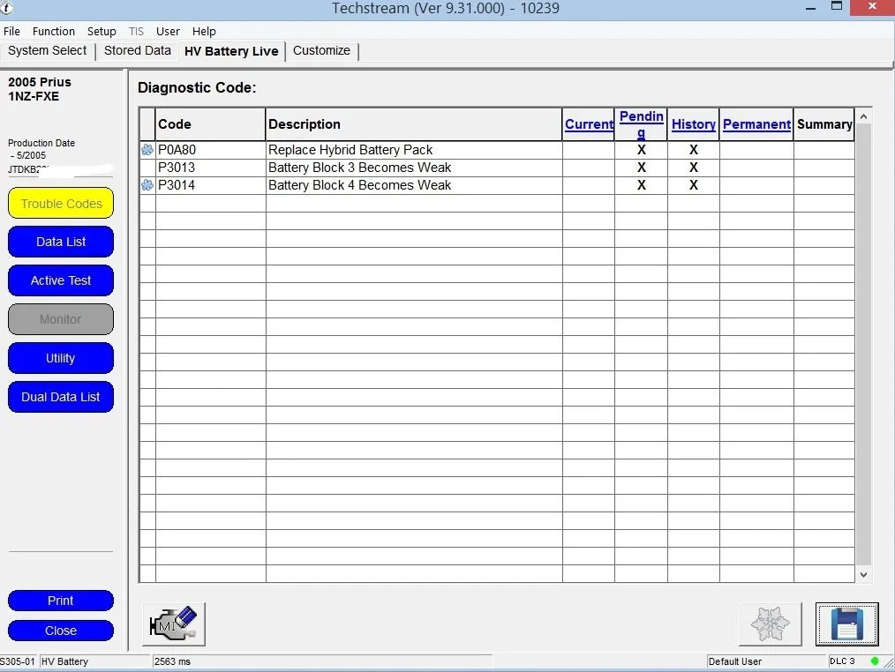Switch to the Stored Data tab
Image resolution: width=895 pixels, height=672 pixels.
pyautogui.click(x=138, y=51)
